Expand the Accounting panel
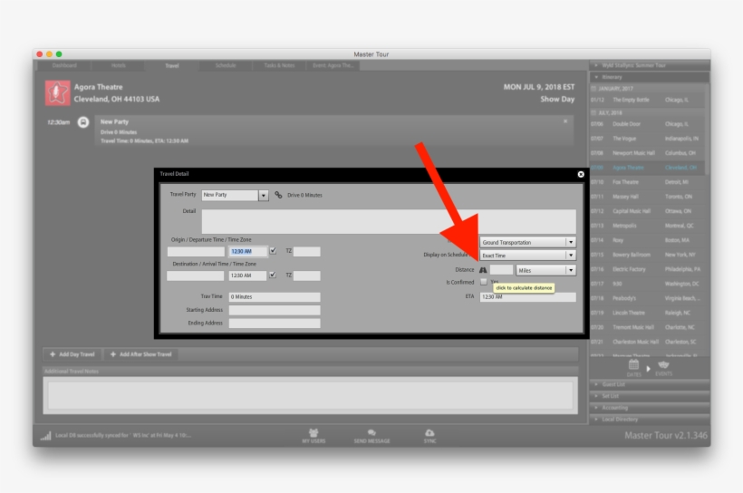The height and width of the screenshot is (493, 743). click(x=650, y=408)
